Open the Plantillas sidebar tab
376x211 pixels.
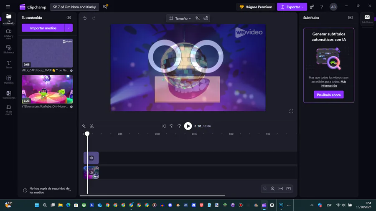9,80
